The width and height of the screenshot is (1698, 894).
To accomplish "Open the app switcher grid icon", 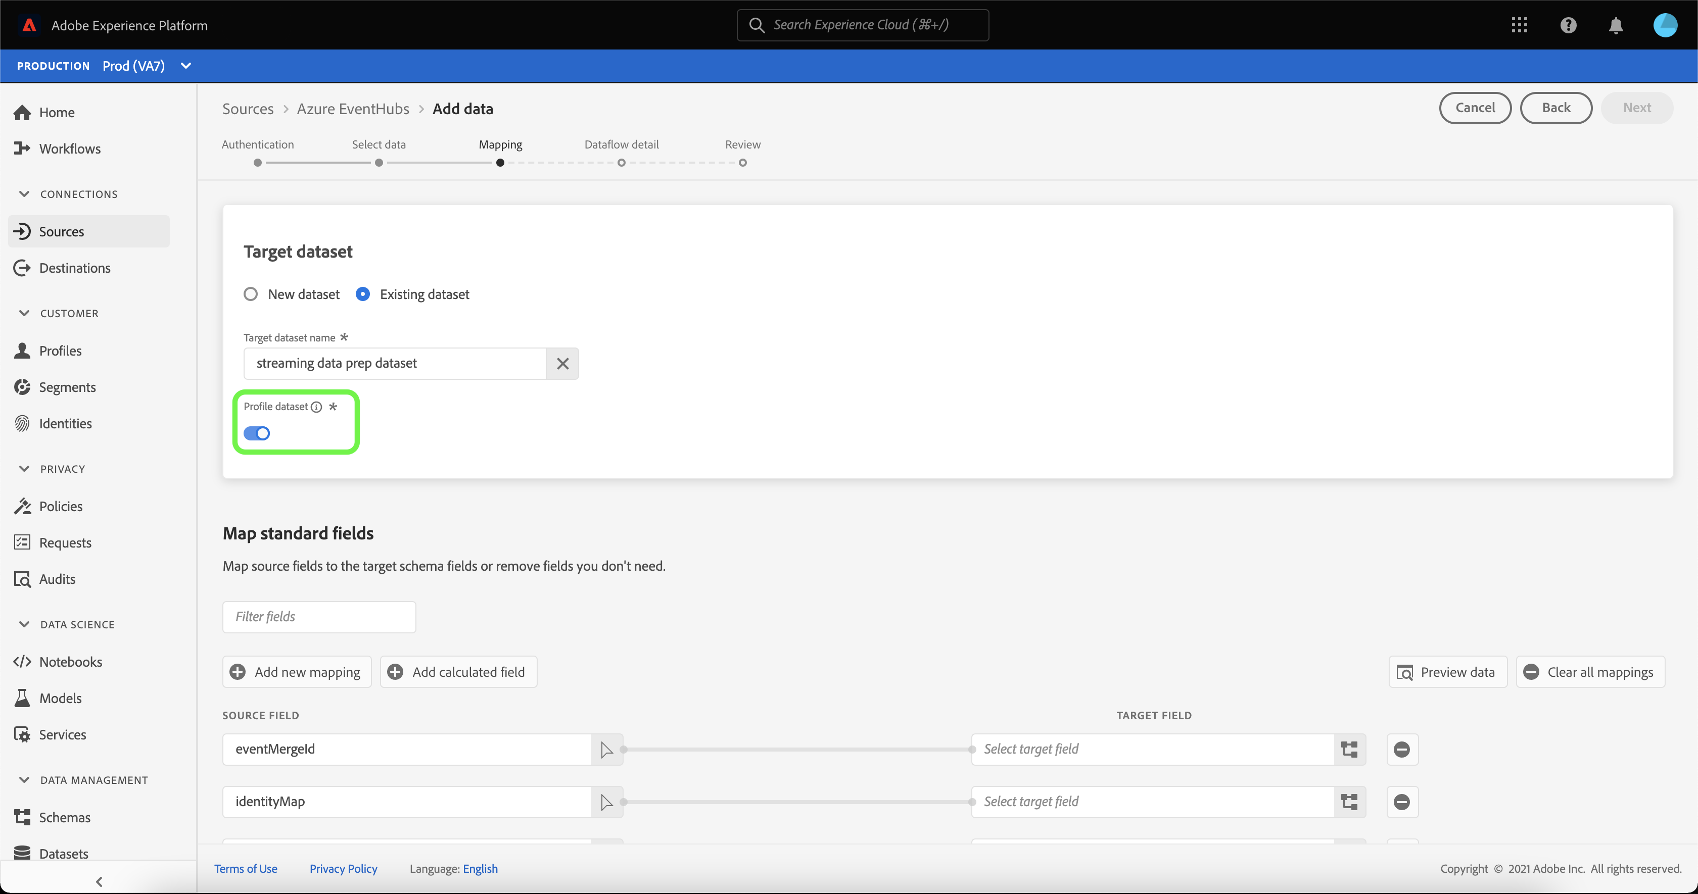I will [1520, 25].
